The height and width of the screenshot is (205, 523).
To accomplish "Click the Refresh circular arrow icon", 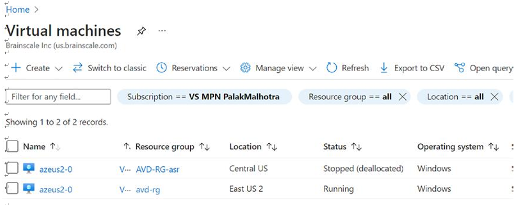I will coord(332,68).
